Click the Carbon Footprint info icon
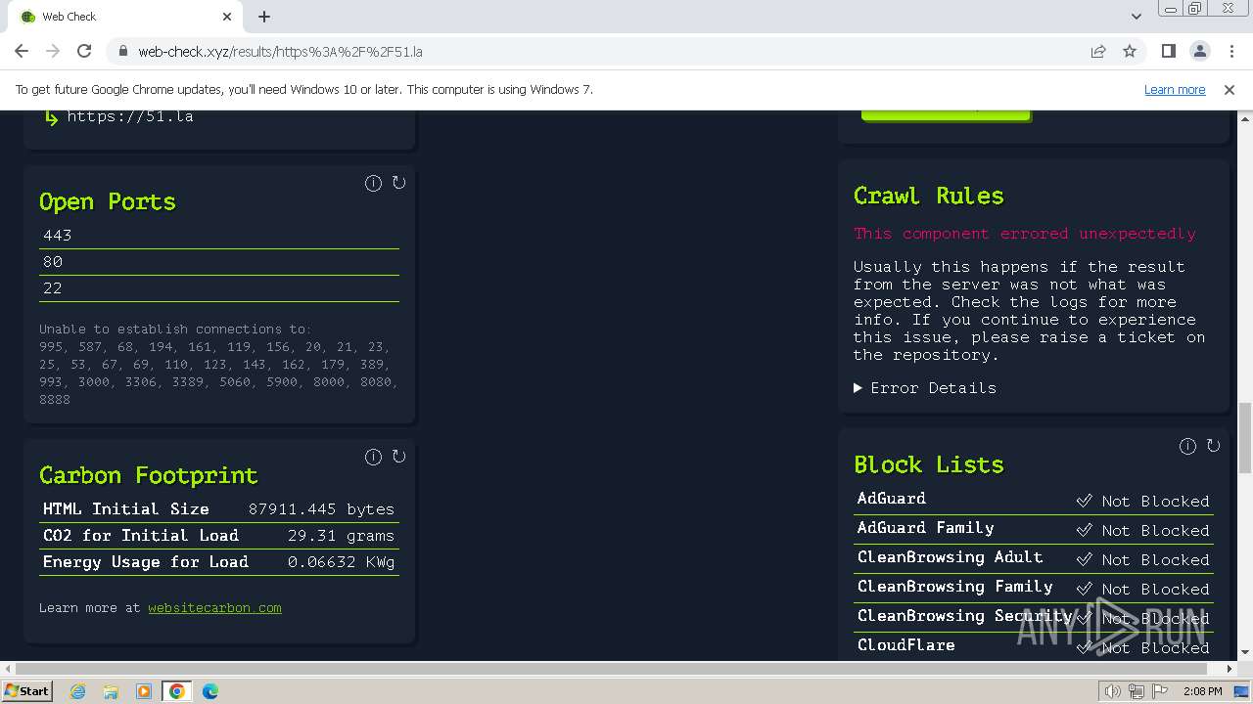This screenshot has height=704, width=1253. pyautogui.click(x=373, y=457)
